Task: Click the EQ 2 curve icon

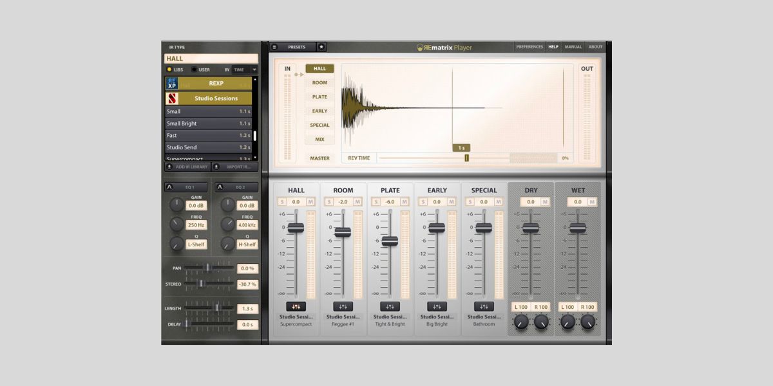Action: point(220,188)
